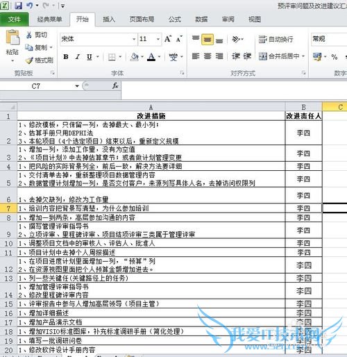The width and height of the screenshot is (347, 357).
Task: Toggle Bold formatting
Action: point(66,57)
